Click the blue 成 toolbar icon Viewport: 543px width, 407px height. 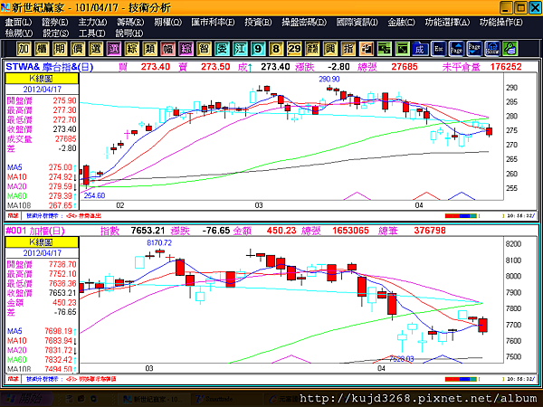tap(420, 49)
